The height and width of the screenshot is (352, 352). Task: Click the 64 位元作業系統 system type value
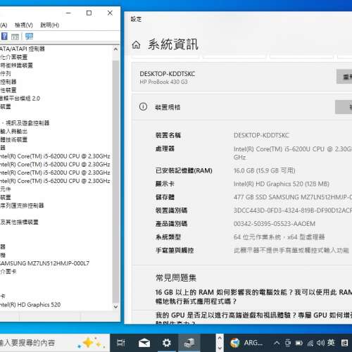tap(279, 237)
